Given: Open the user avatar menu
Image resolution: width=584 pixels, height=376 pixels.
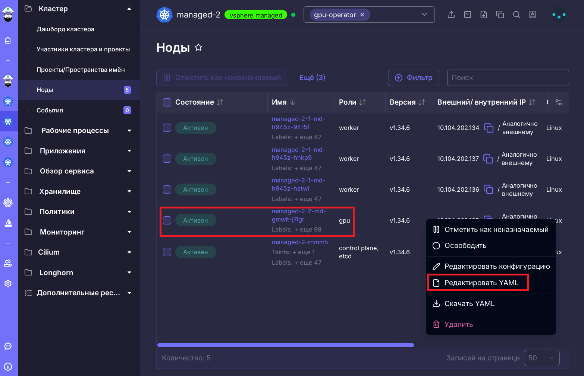Looking at the screenshot, I should click(559, 15).
